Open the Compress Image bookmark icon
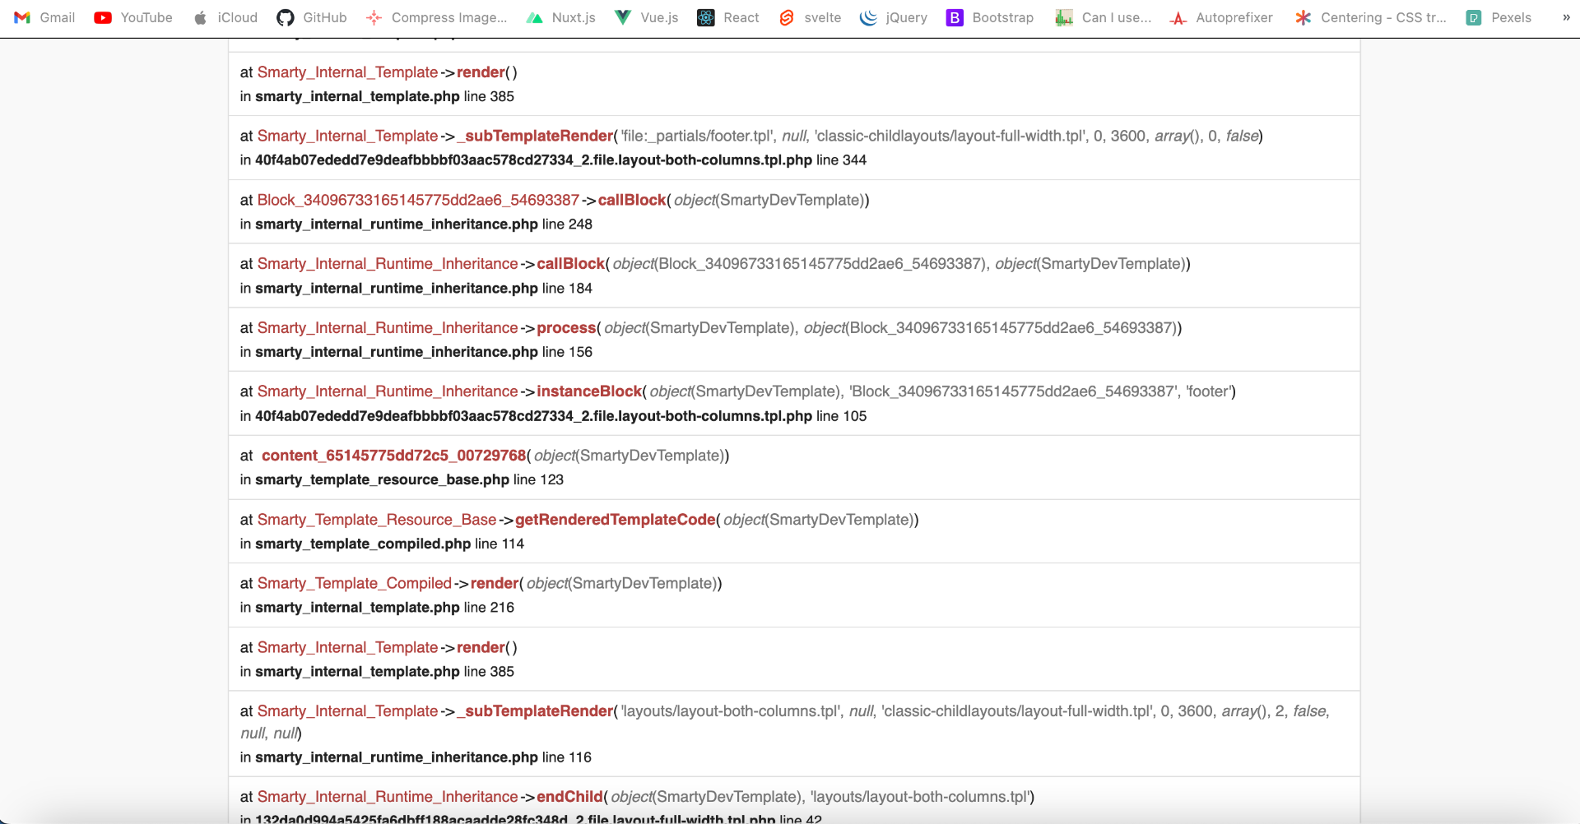1580x824 pixels. (x=374, y=17)
